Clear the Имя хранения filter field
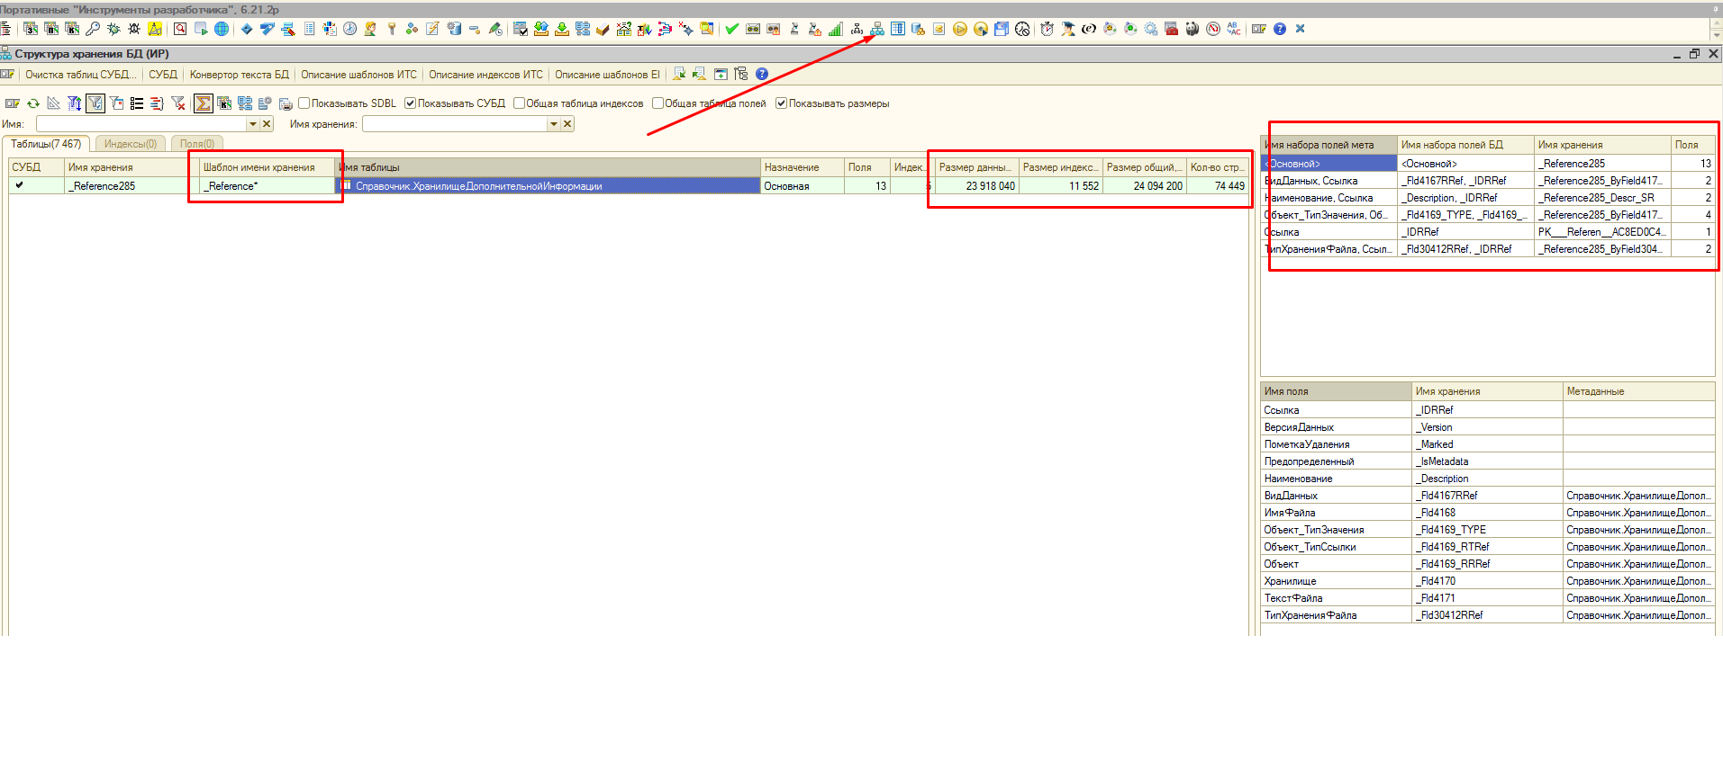Screen dimensions: 1723x770 (567, 124)
